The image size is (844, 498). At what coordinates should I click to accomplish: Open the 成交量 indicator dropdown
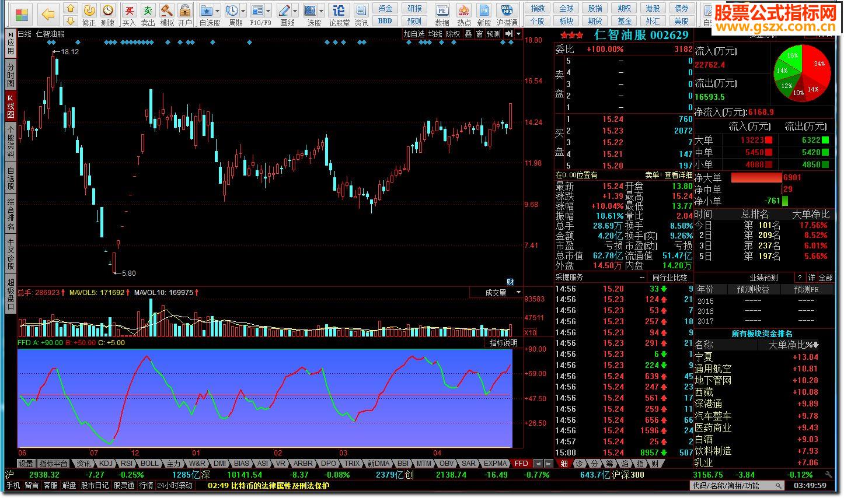pyautogui.click(x=518, y=293)
